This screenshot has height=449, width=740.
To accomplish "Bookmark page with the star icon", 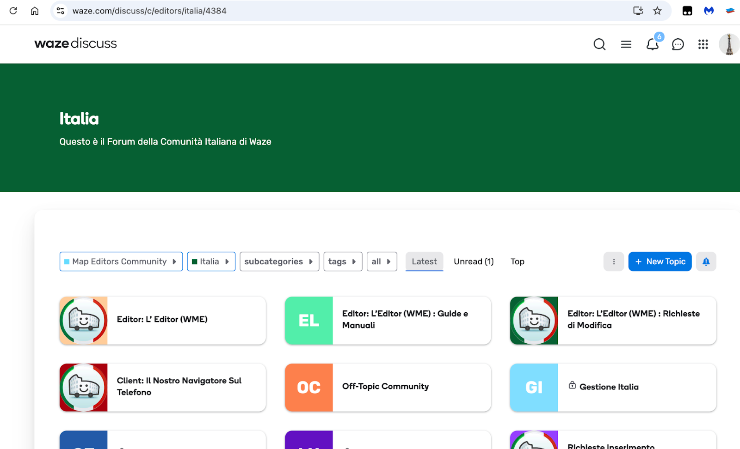I will [x=657, y=11].
